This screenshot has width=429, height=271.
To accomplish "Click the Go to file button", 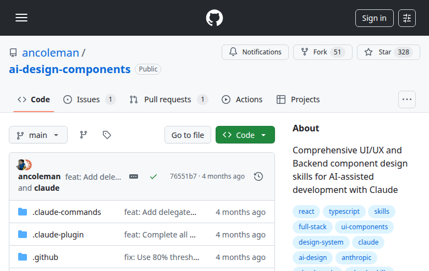I will [188, 135].
